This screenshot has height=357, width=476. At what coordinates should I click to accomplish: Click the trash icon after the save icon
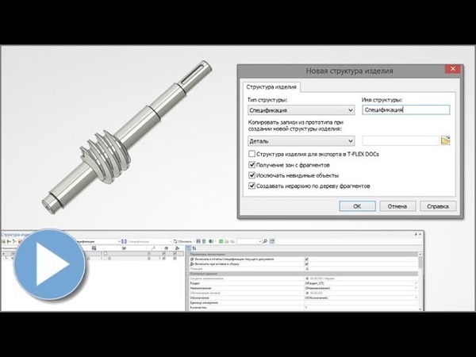click(x=204, y=241)
